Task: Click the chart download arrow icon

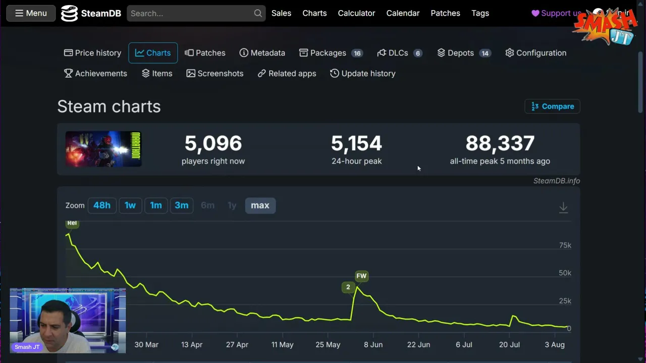Action: click(x=563, y=207)
